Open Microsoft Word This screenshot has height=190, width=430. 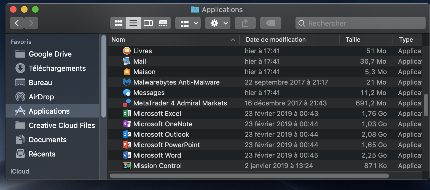click(x=157, y=155)
